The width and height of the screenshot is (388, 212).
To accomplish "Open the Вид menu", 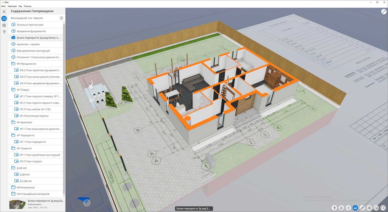I will (x=20, y=6).
